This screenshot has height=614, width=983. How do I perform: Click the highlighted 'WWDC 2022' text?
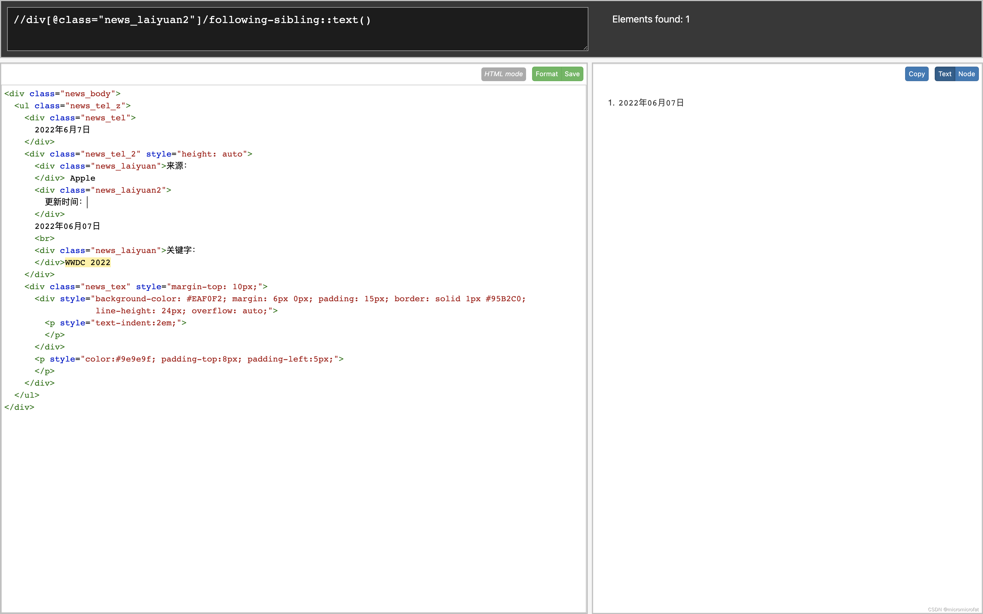pyautogui.click(x=88, y=262)
